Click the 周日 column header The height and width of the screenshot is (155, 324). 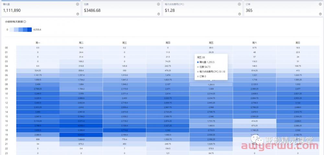click(297, 43)
